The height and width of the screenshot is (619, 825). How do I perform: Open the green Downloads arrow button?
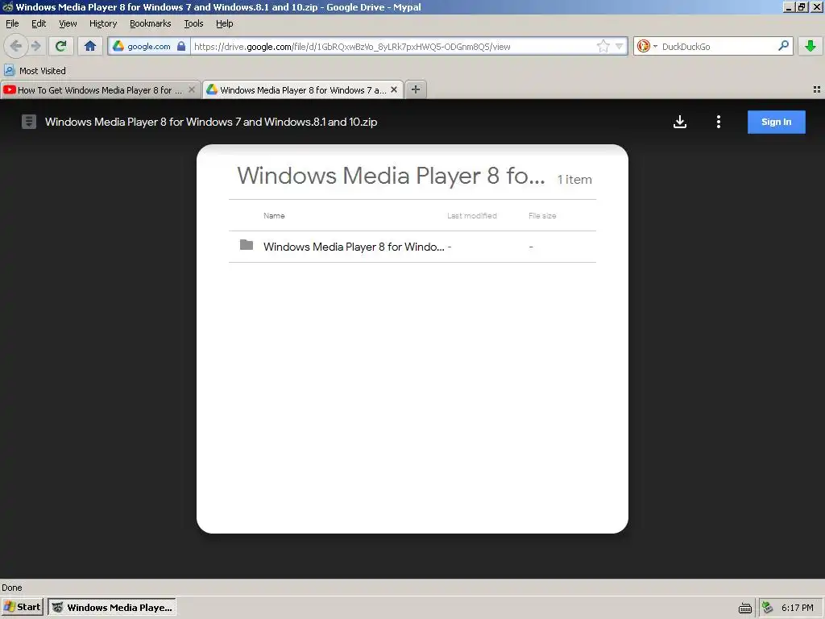[810, 46]
